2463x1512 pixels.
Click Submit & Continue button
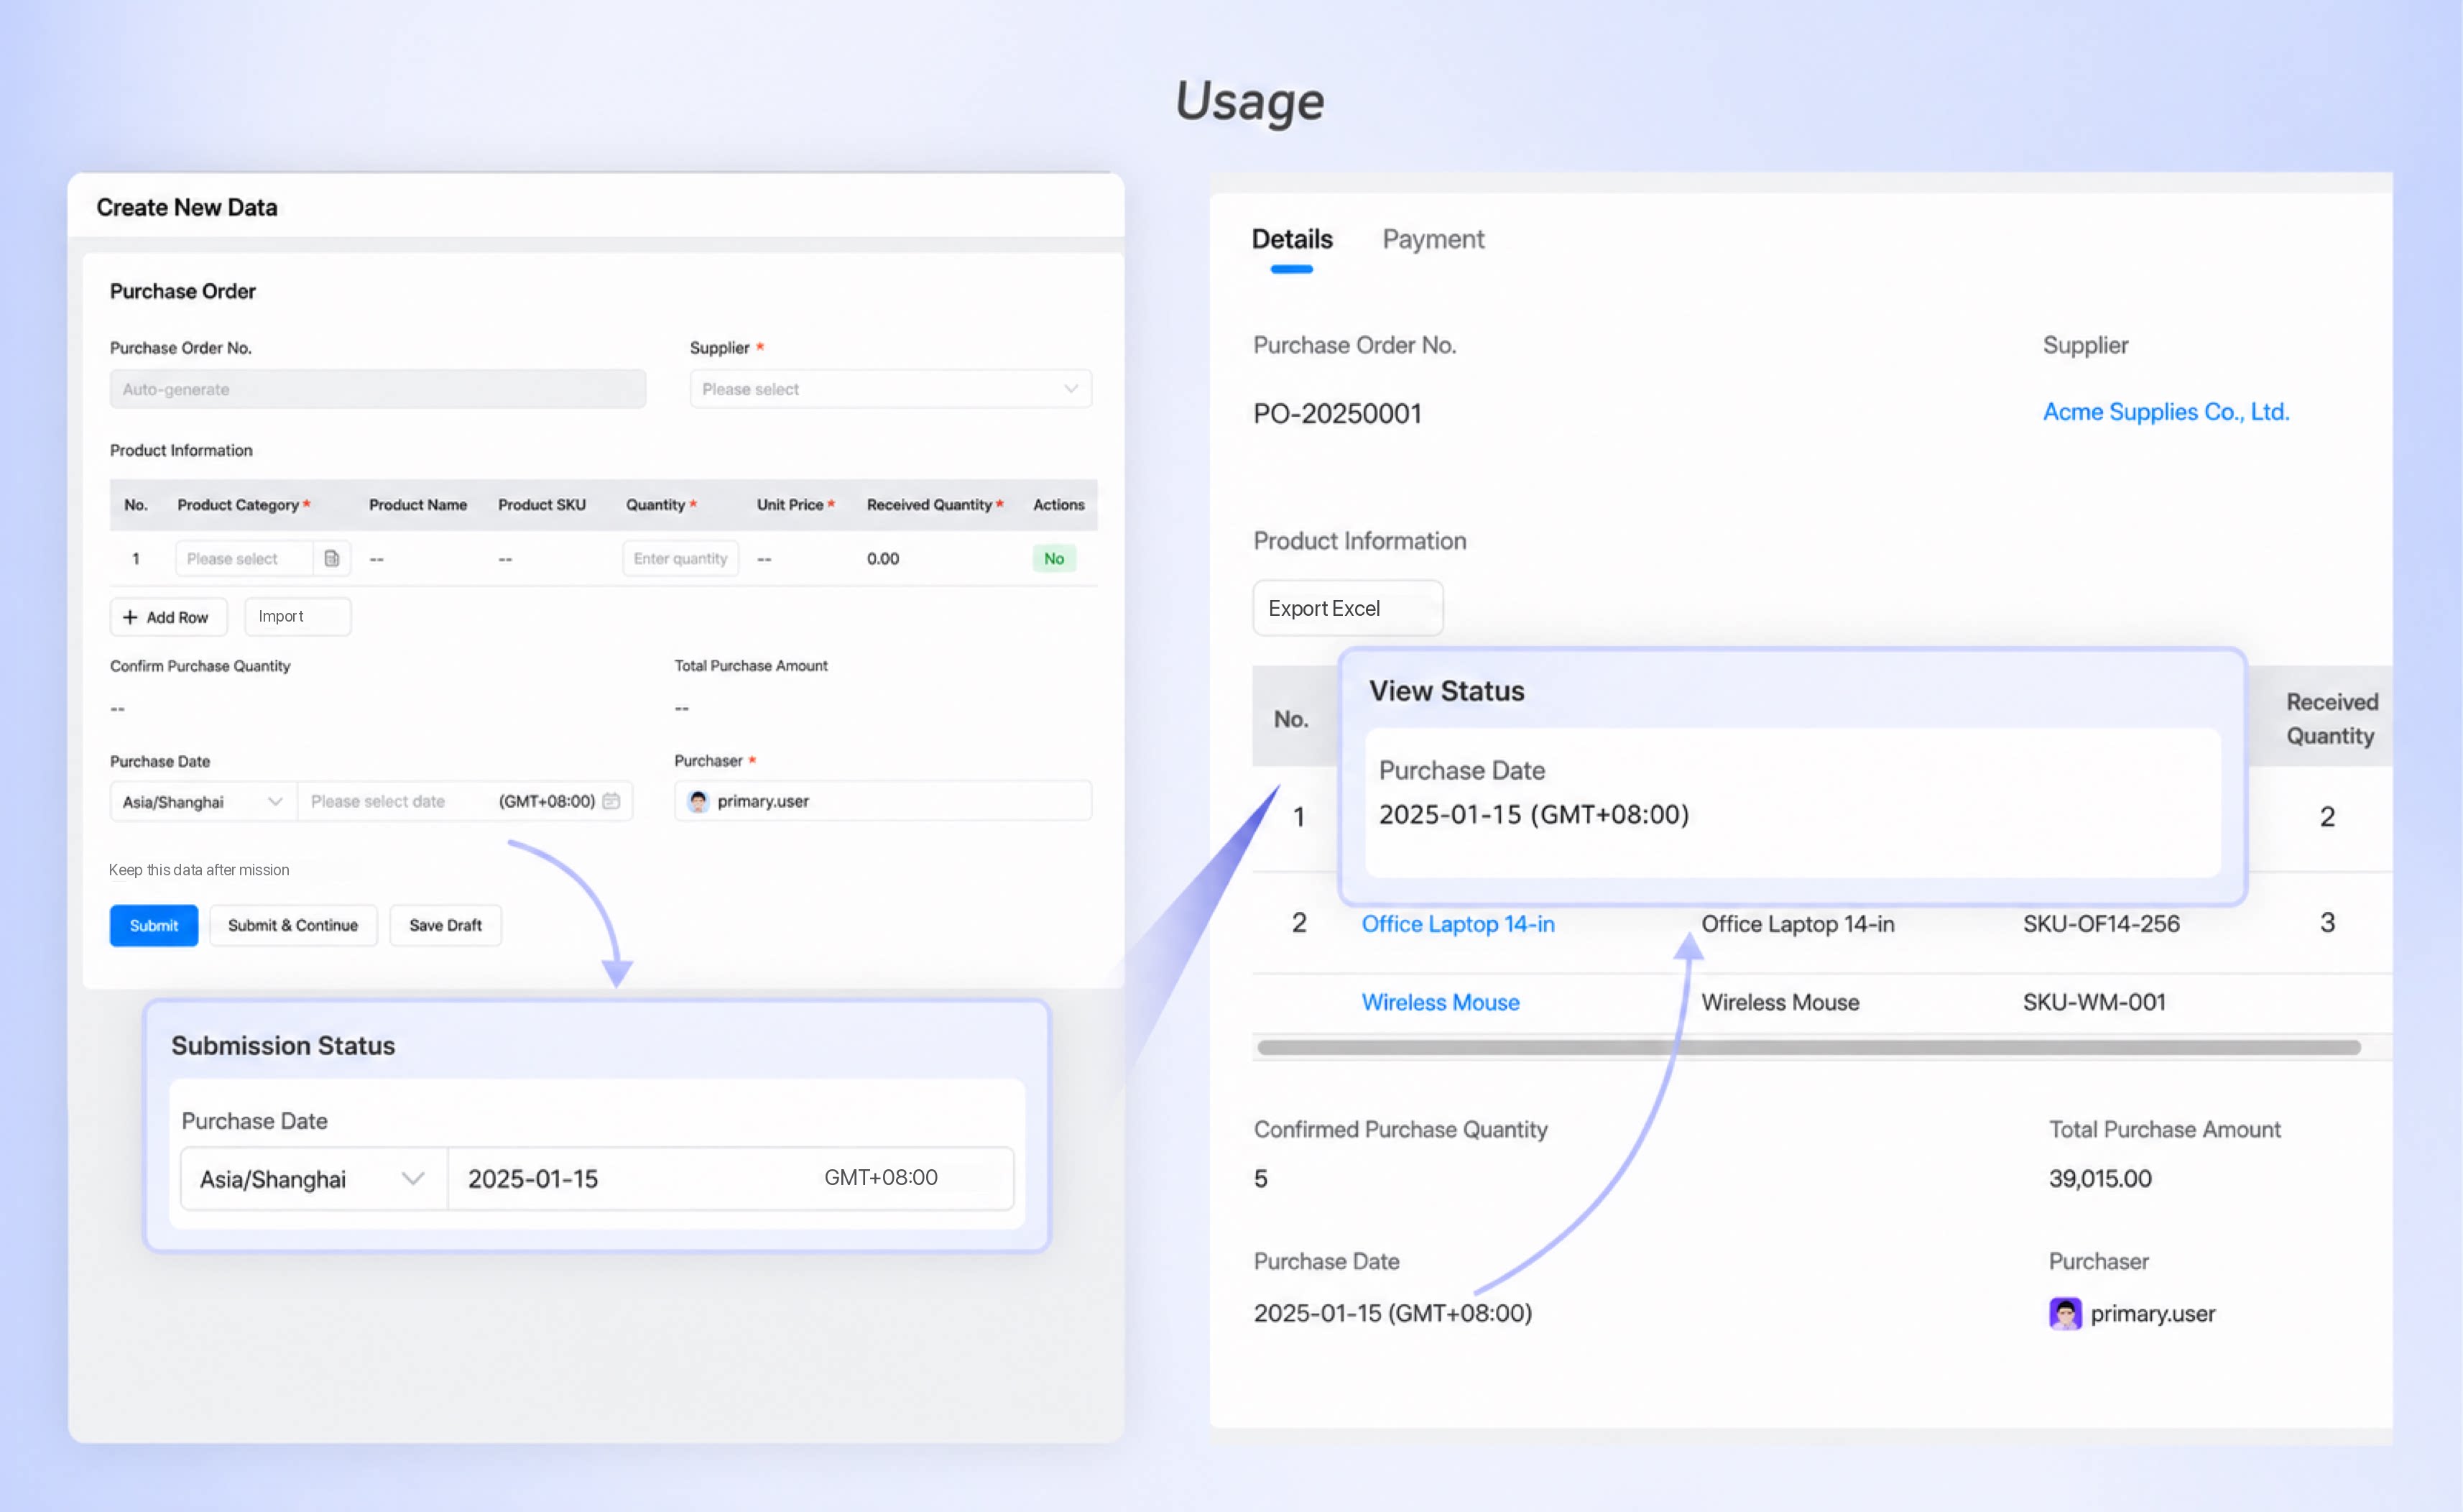(293, 925)
